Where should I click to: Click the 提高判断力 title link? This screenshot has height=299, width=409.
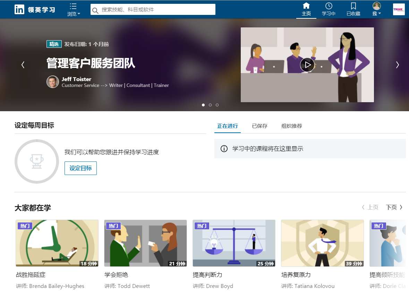click(x=207, y=275)
